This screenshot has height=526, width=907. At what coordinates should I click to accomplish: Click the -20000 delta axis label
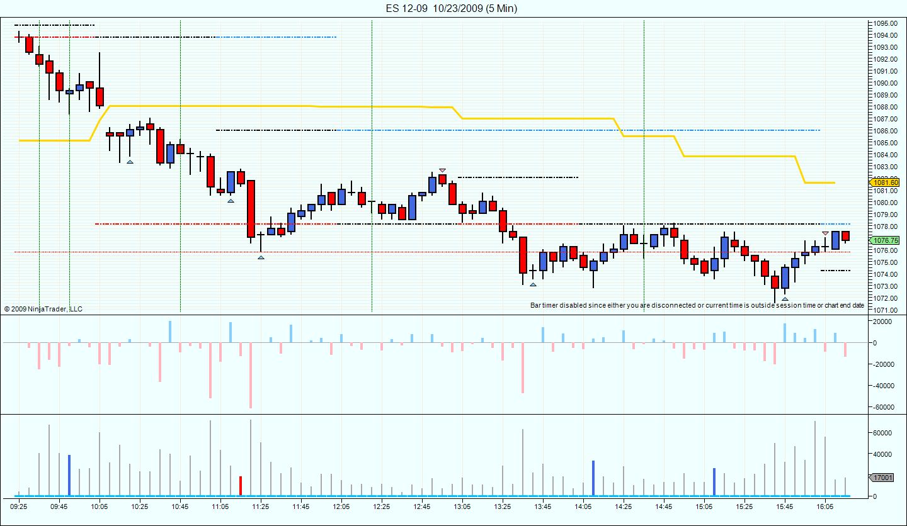[884, 364]
